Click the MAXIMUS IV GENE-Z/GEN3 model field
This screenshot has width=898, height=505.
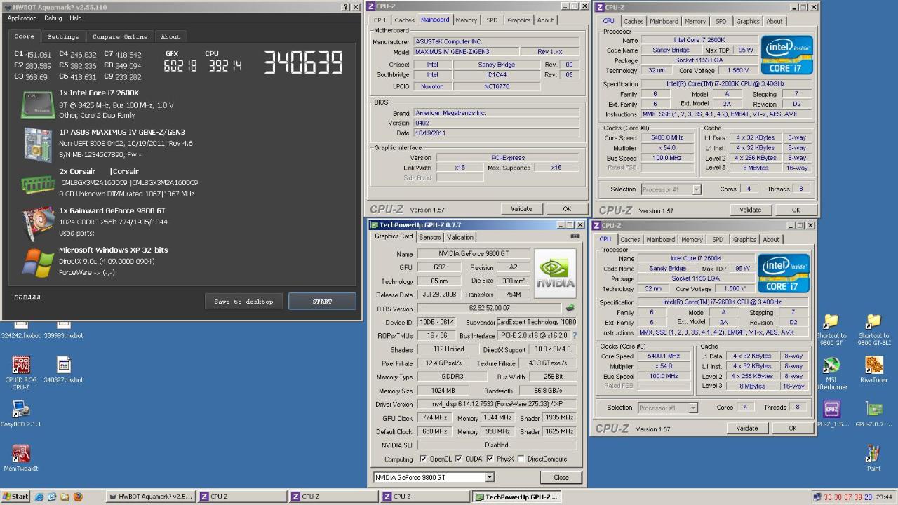pyautogui.click(x=467, y=52)
